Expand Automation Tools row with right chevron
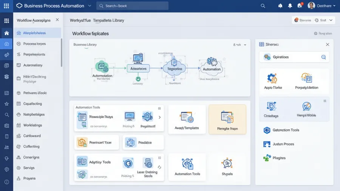Screen dimensions: 340x191 tap(160, 117)
